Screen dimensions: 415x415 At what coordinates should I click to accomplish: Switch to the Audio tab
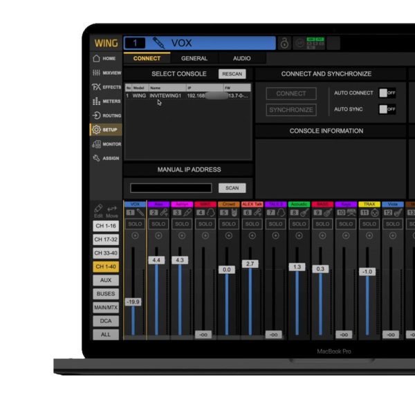coord(242,58)
